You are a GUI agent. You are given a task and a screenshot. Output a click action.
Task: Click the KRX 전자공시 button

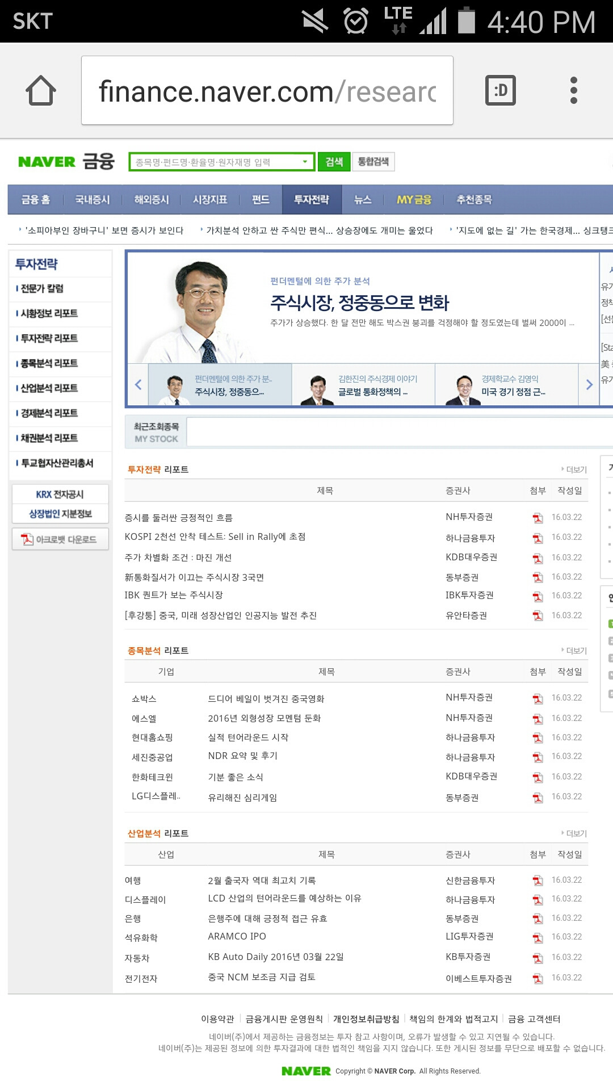click(x=60, y=494)
